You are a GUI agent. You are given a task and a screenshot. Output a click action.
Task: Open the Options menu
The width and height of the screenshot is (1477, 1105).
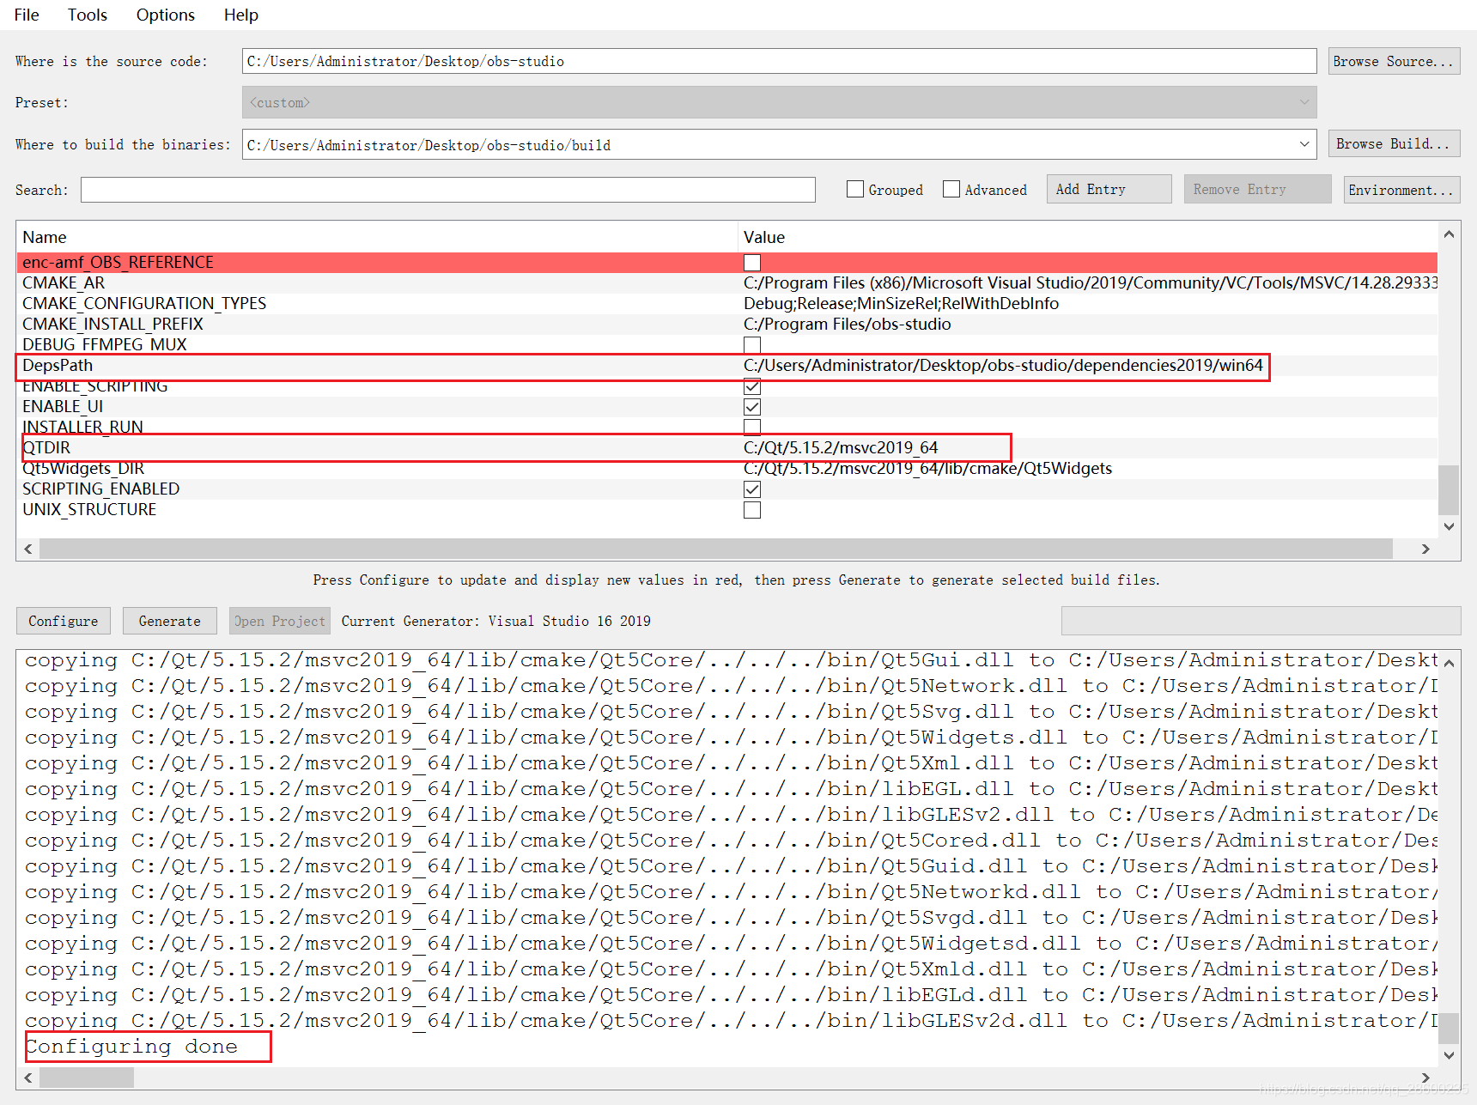[x=166, y=15]
